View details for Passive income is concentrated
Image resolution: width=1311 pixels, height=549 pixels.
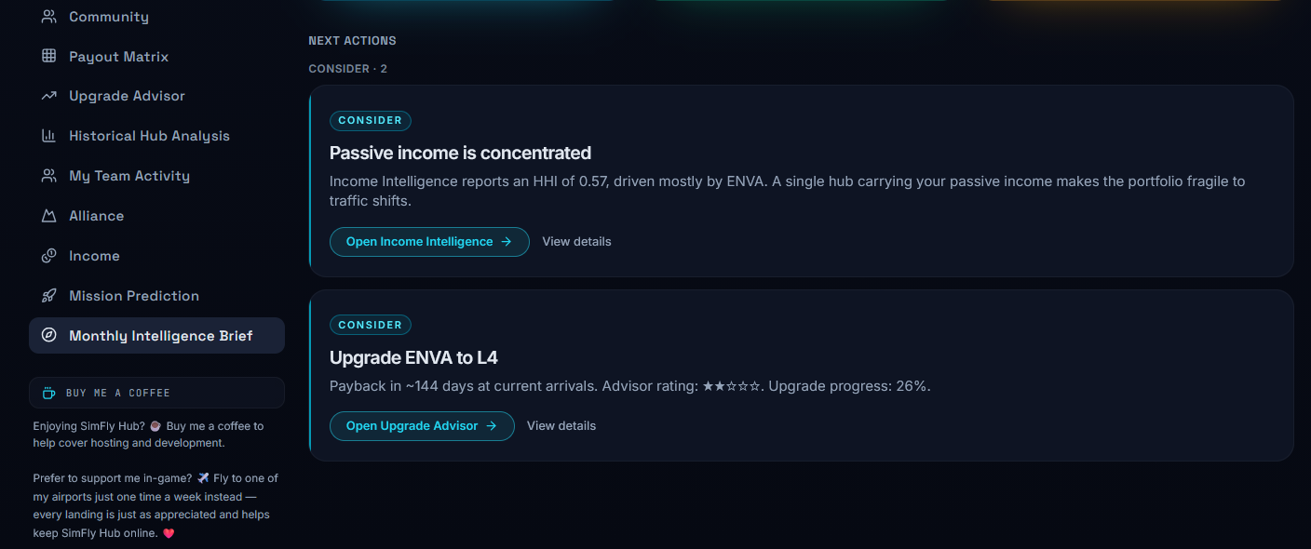click(x=577, y=242)
